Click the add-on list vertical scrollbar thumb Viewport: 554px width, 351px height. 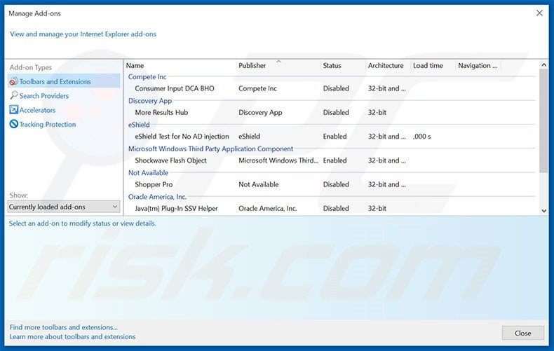[x=543, y=121]
